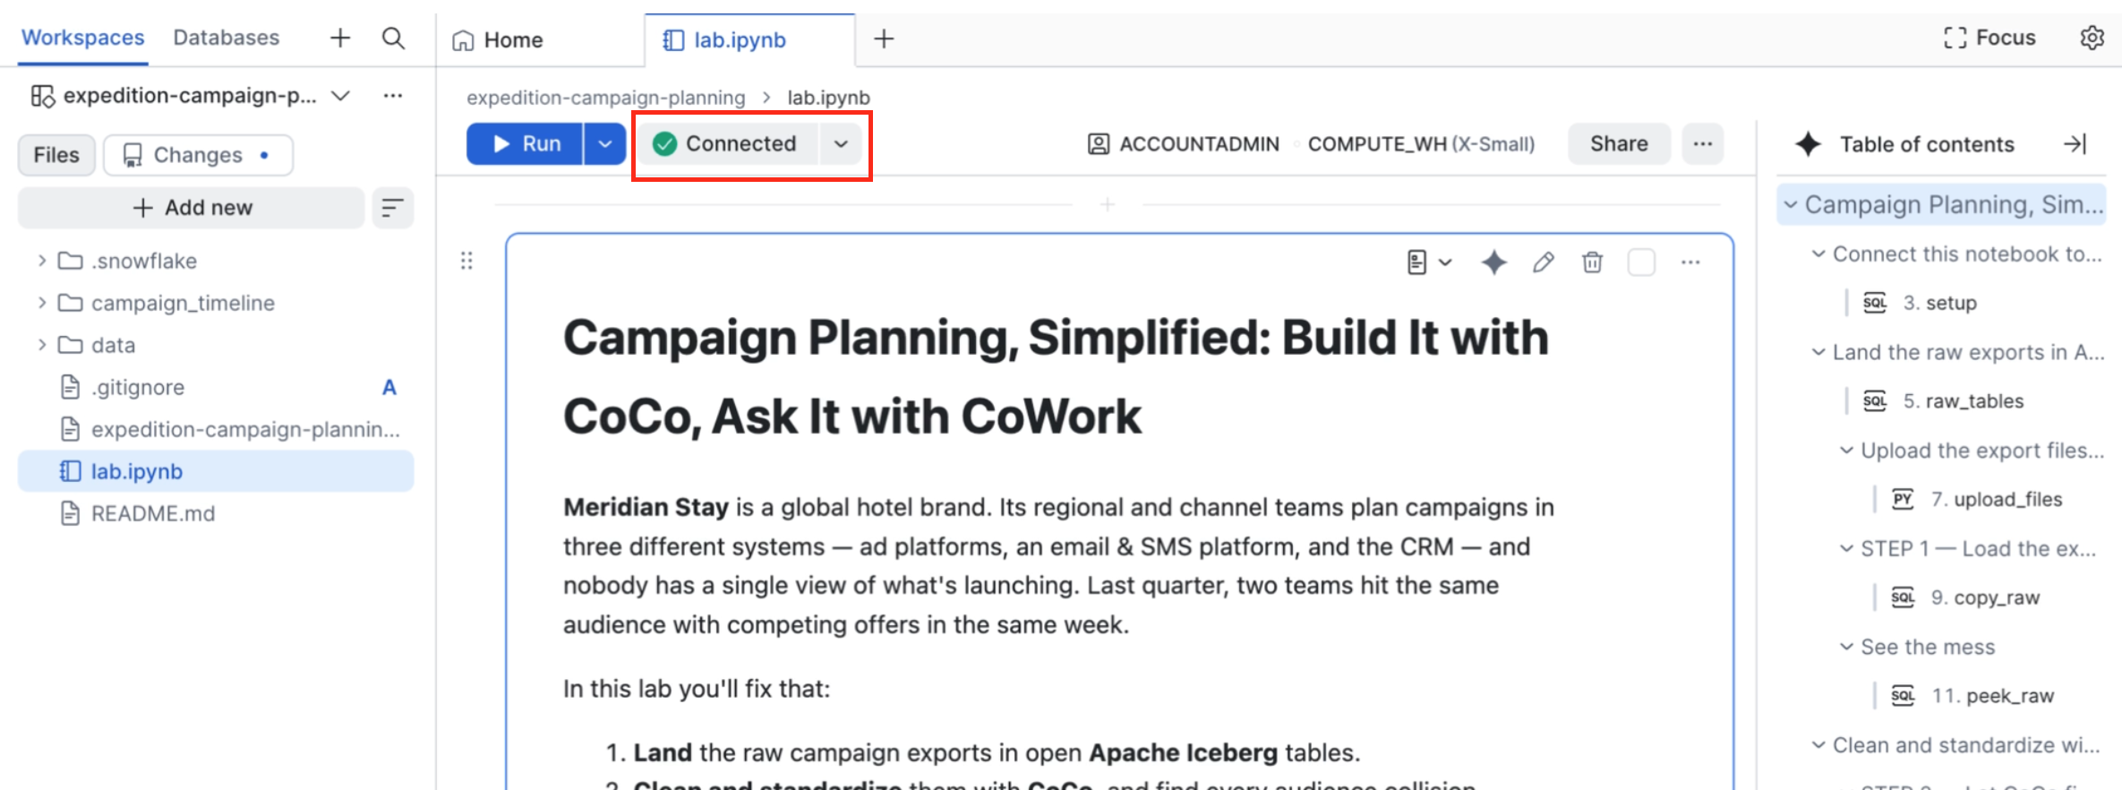
Task: Select the Changes tab
Action: point(198,155)
